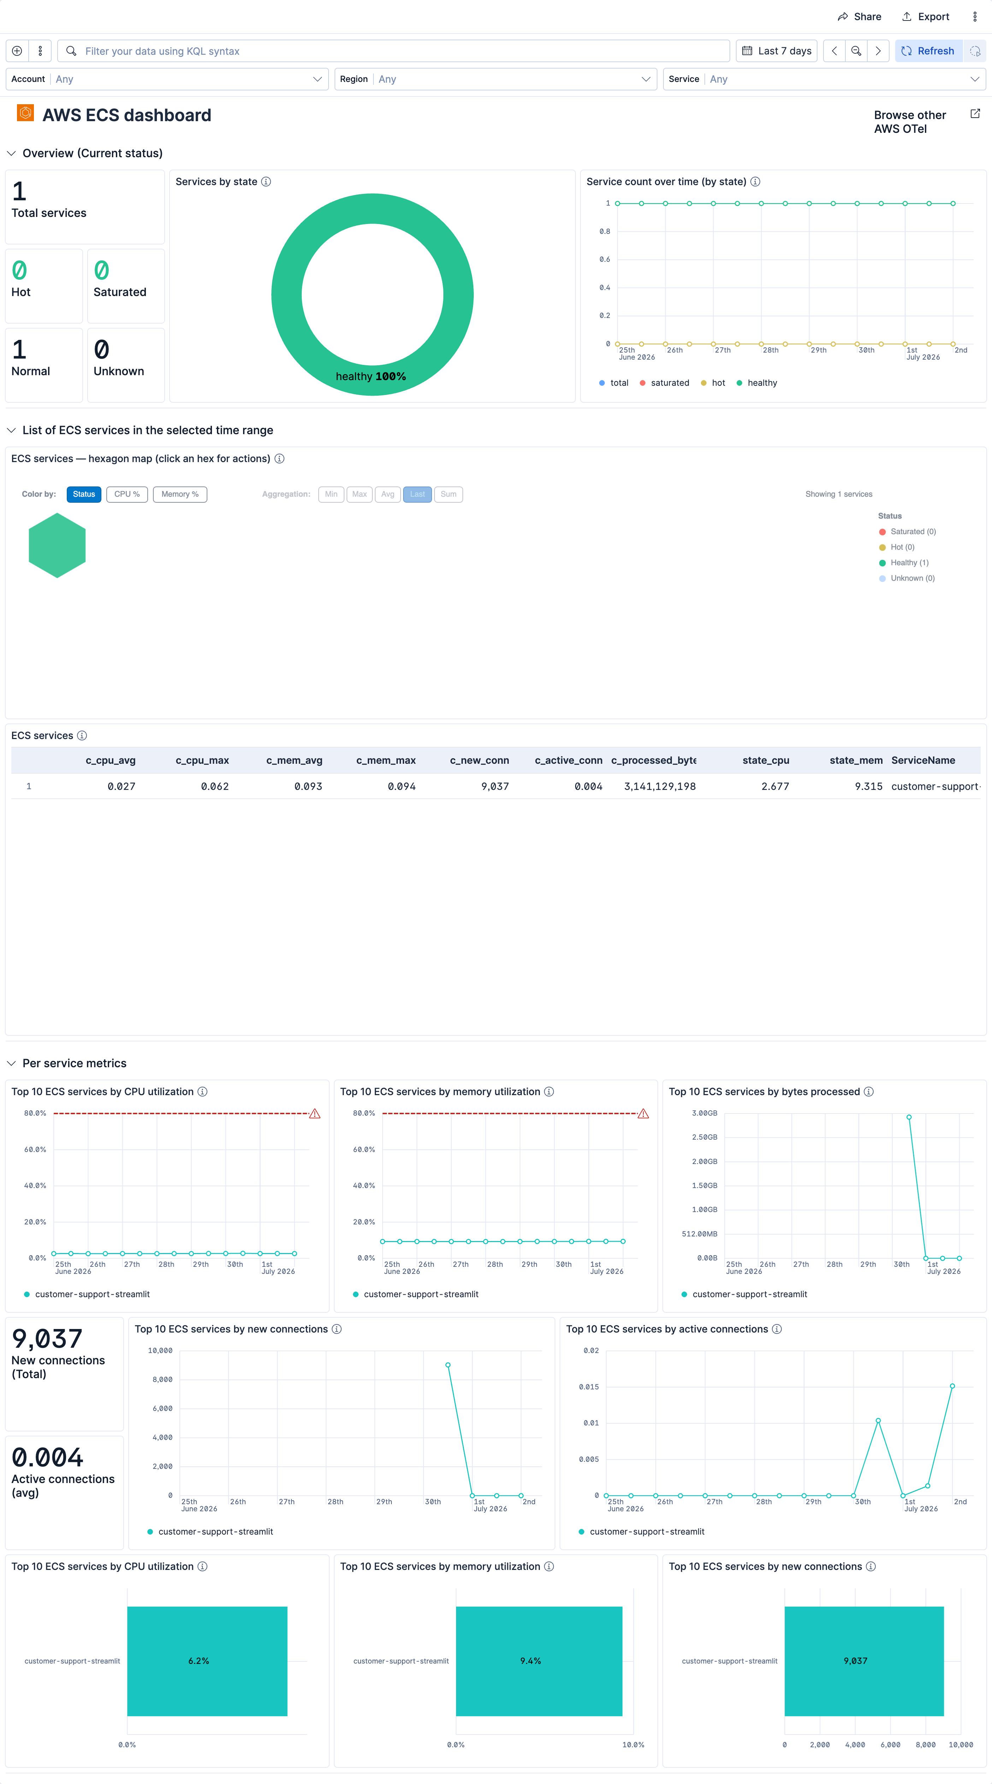Image resolution: width=992 pixels, height=1784 pixels.
Task: Click the add filter plus icon
Action: 17,51
